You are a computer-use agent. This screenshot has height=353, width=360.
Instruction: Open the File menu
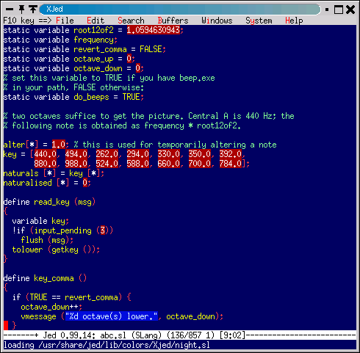click(x=65, y=21)
